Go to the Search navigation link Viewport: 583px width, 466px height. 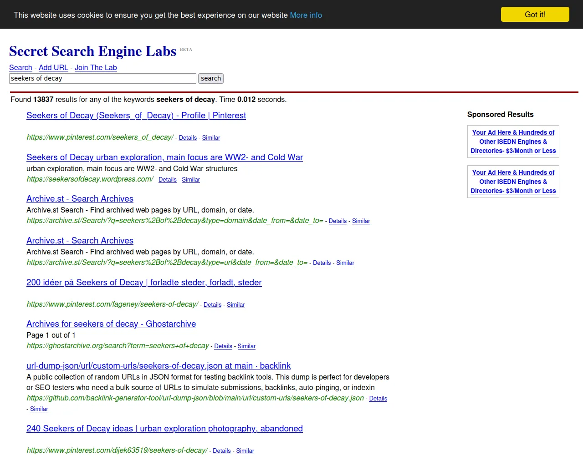[20, 67]
